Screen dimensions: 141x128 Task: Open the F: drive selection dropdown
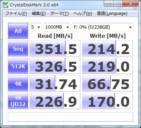(x=103, y=27)
